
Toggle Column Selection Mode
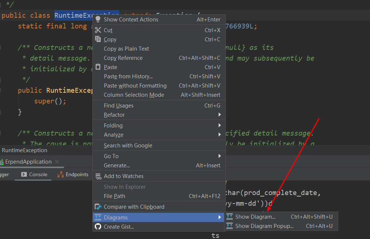point(159,95)
